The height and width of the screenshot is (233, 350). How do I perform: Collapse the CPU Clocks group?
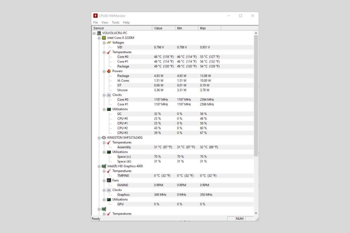point(104,95)
